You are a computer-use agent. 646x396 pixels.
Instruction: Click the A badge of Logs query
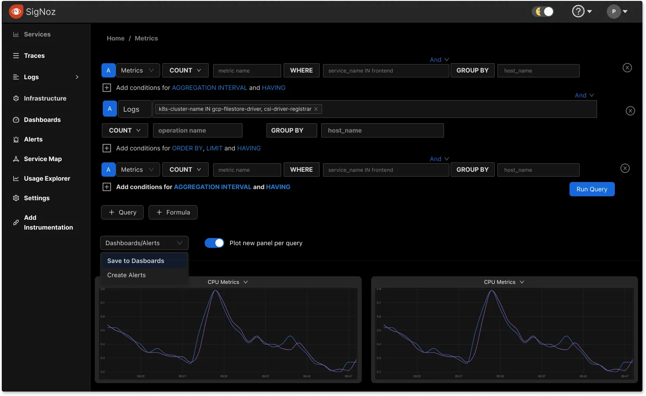coord(110,109)
